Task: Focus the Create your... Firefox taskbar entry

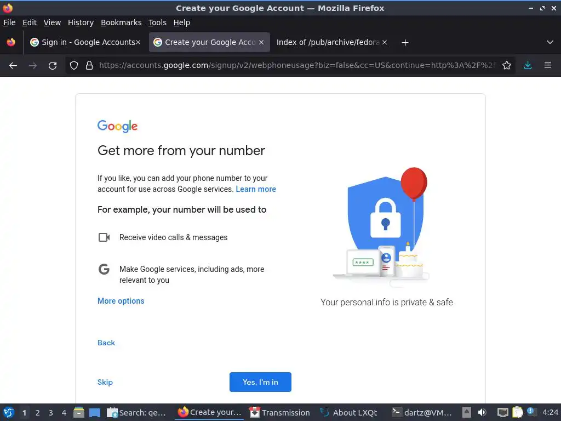Action: click(209, 413)
